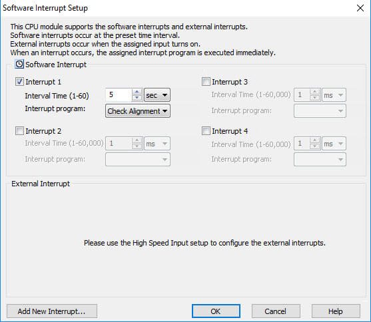The height and width of the screenshot is (322, 371).
Task: Open the Interrupt 4 program dropdown
Action: (x=320, y=160)
